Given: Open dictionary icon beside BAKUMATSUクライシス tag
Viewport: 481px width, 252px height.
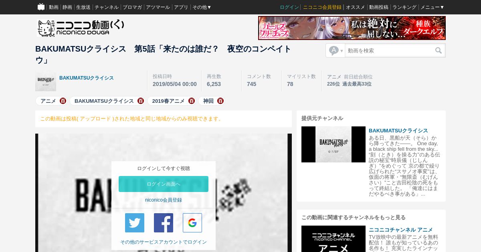Looking at the screenshot, I should 141,101.
